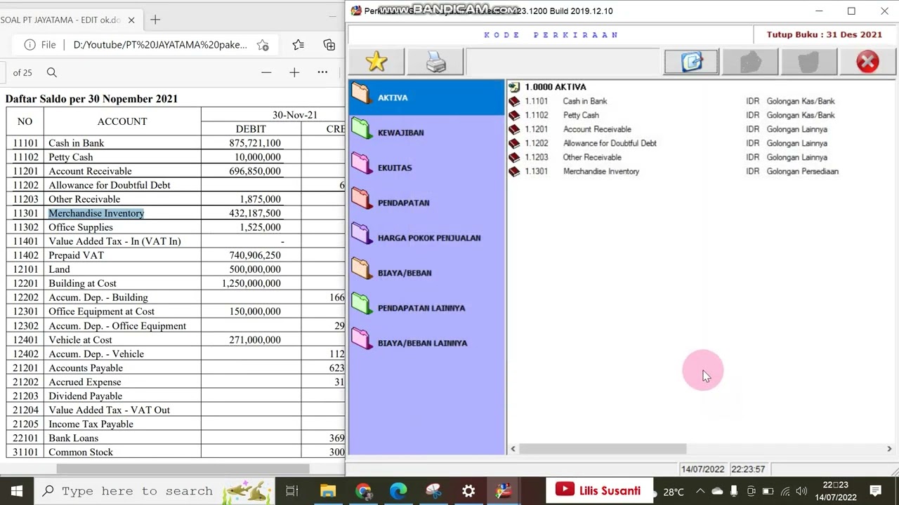Click '432,187,500' debit value in PDF

pyautogui.click(x=254, y=213)
